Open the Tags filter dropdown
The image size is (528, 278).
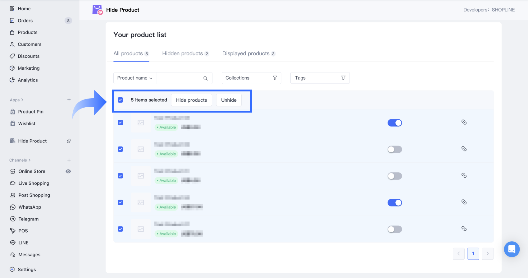(x=320, y=78)
